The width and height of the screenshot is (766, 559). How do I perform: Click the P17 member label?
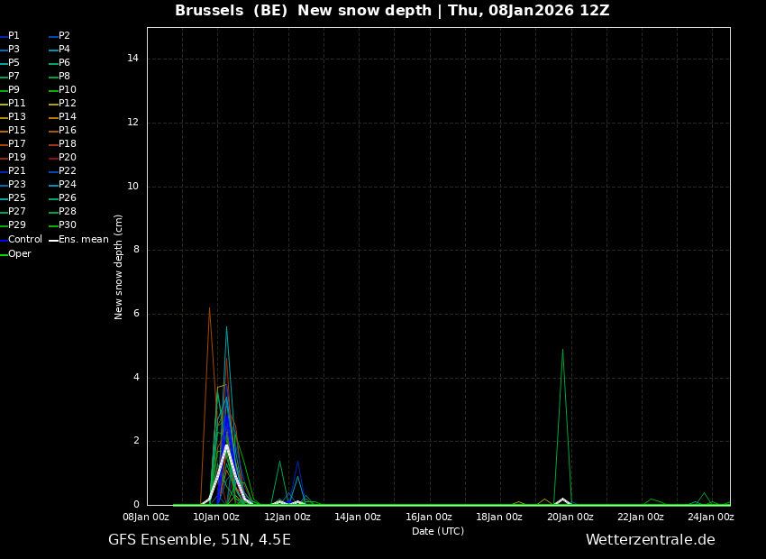click(x=13, y=144)
